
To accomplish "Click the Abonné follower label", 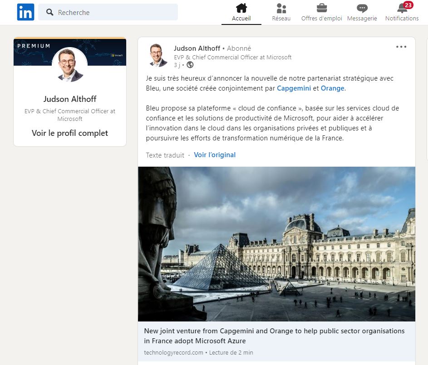I will click(239, 48).
